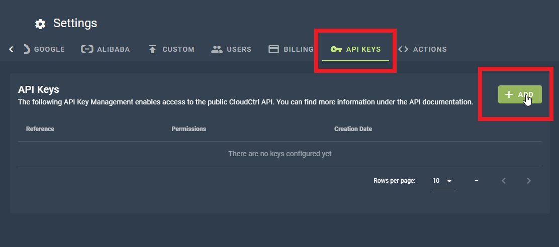The height and width of the screenshot is (247, 559).
Task: Click the Google logo icon in tabs
Action: [27, 49]
